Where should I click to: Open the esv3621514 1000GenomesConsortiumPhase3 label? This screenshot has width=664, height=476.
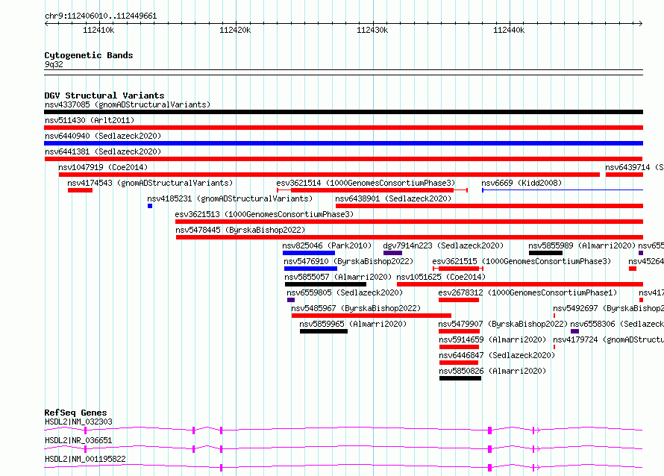(366, 183)
